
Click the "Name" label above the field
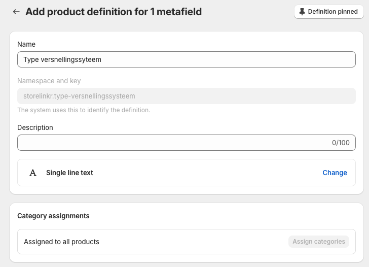tap(26, 45)
